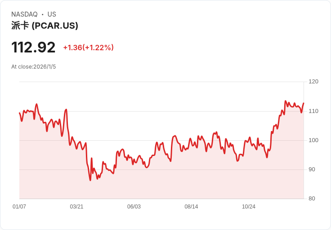Click the 100 price axis label
Screen dimensions: 331x230
(x=313, y=140)
